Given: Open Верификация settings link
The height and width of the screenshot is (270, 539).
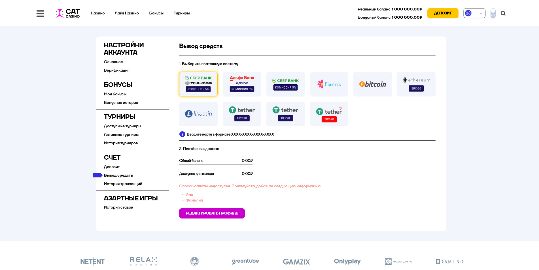Looking at the screenshot, I should (x=116, y=70).
